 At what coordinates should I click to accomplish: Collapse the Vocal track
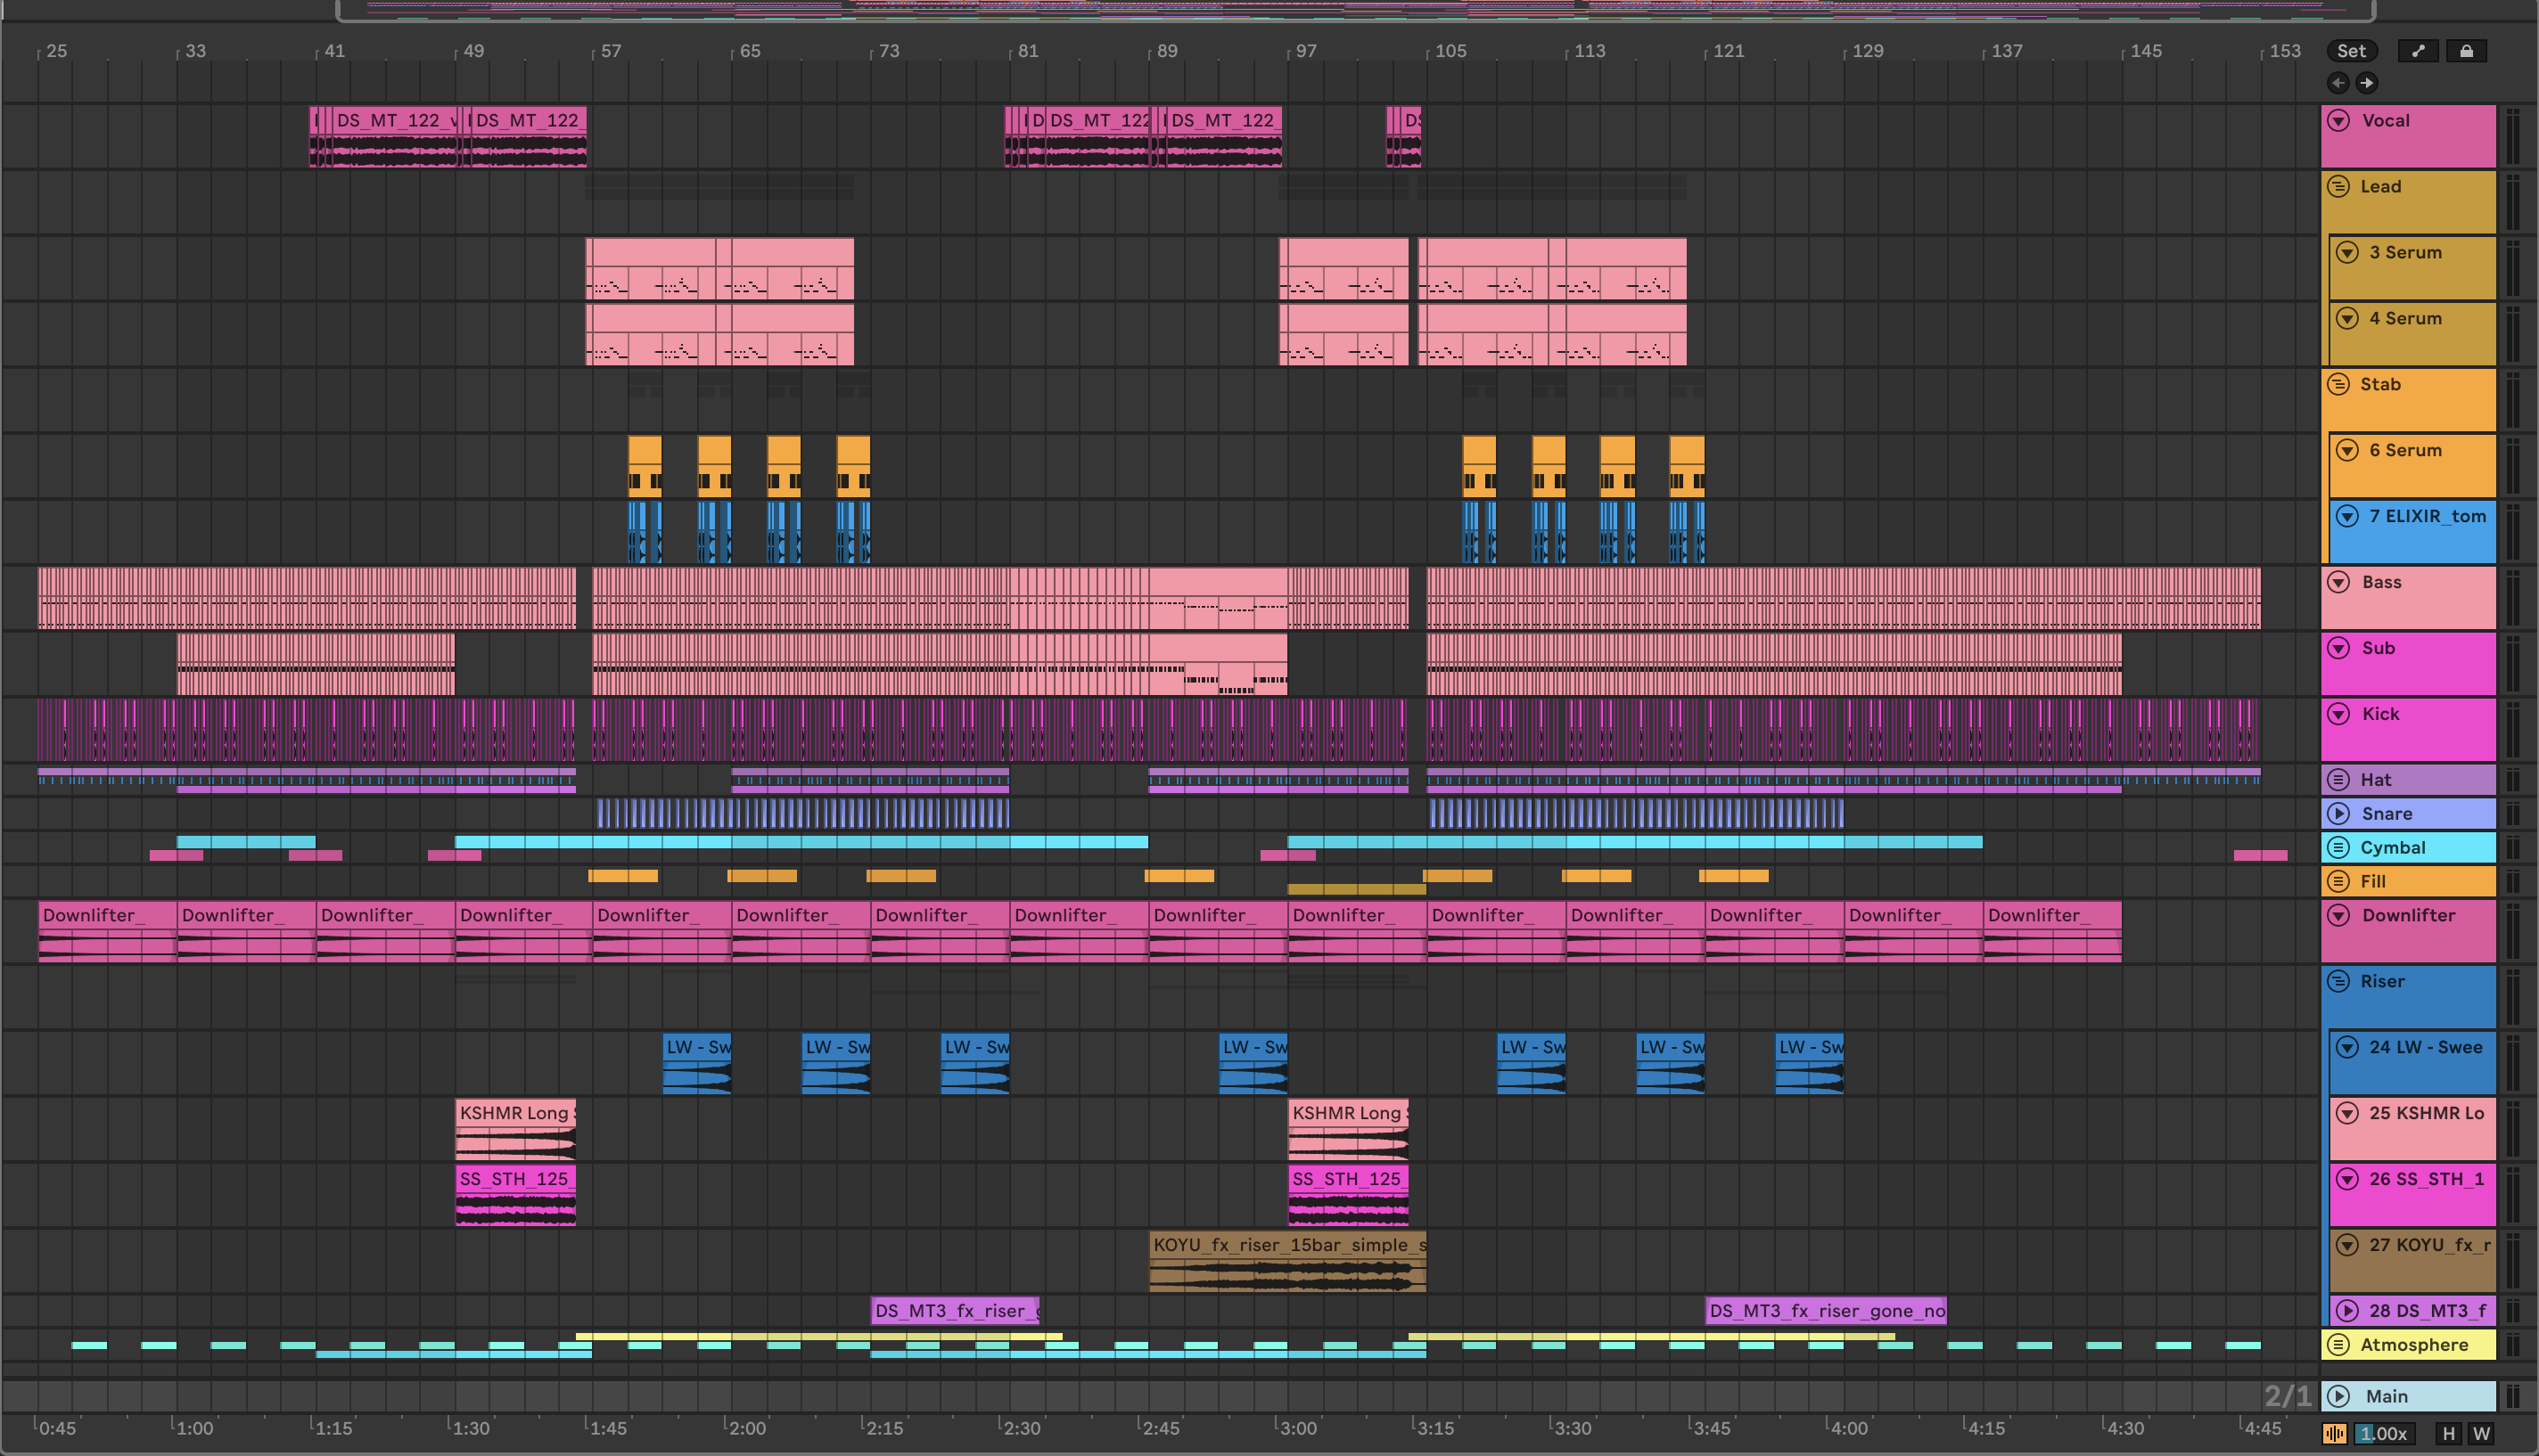coord(2338,121)
